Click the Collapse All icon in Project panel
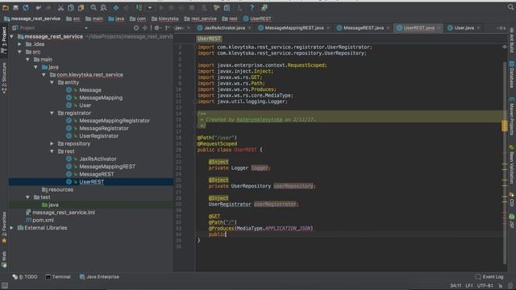Viewport: 516px width, 290px height. [145, 28]
